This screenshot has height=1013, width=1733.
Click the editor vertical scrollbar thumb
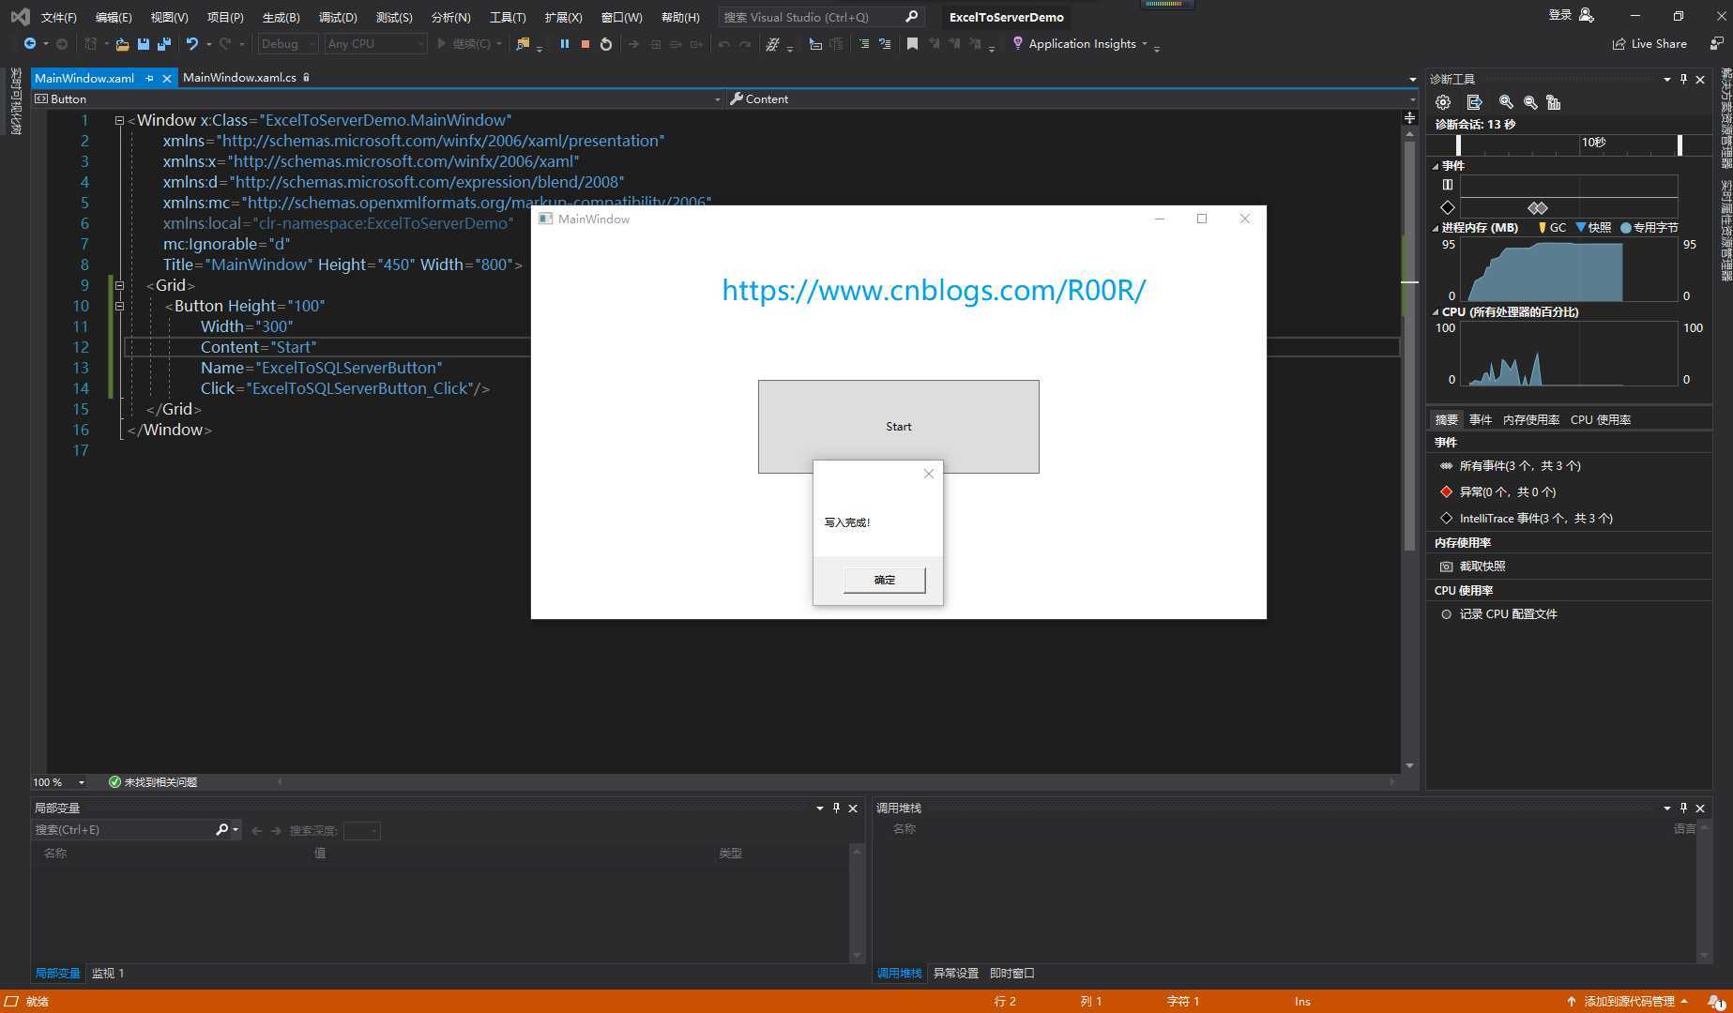[1409, 347]
